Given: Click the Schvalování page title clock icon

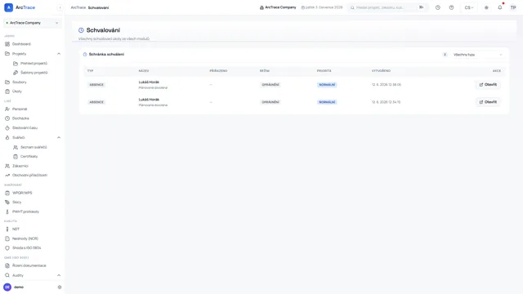Looking at the screenshot, I should point(81,30).
